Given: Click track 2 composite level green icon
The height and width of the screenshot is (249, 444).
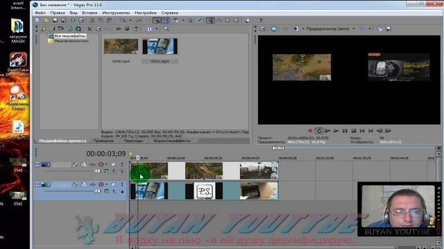Looking at the screenshot, I should [x=107, y=191].
